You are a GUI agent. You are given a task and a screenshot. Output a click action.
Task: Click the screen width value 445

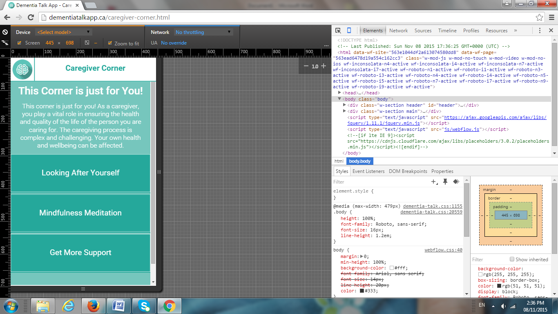49,43
